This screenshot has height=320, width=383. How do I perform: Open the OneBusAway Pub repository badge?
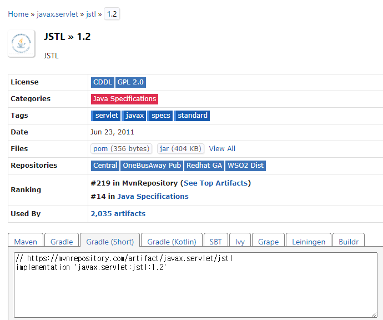pyautogui.click(x=152, y=166)
